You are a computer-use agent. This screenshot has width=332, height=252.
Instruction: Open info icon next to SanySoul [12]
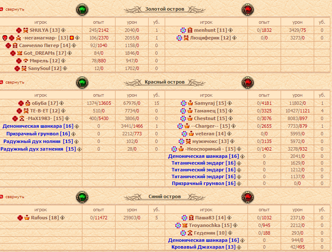[x=65, y=68]
